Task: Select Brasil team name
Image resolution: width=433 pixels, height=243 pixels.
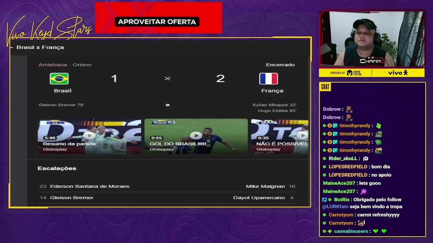Action: 63,90
